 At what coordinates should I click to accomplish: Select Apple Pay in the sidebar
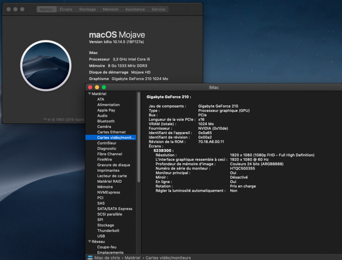106,110
